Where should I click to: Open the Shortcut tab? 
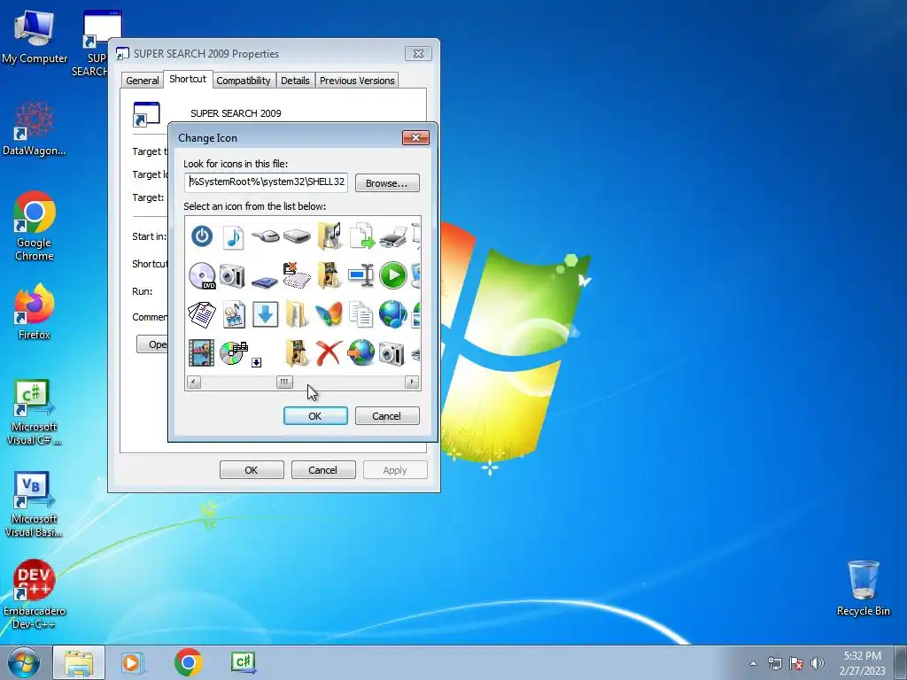click(188, 79)
